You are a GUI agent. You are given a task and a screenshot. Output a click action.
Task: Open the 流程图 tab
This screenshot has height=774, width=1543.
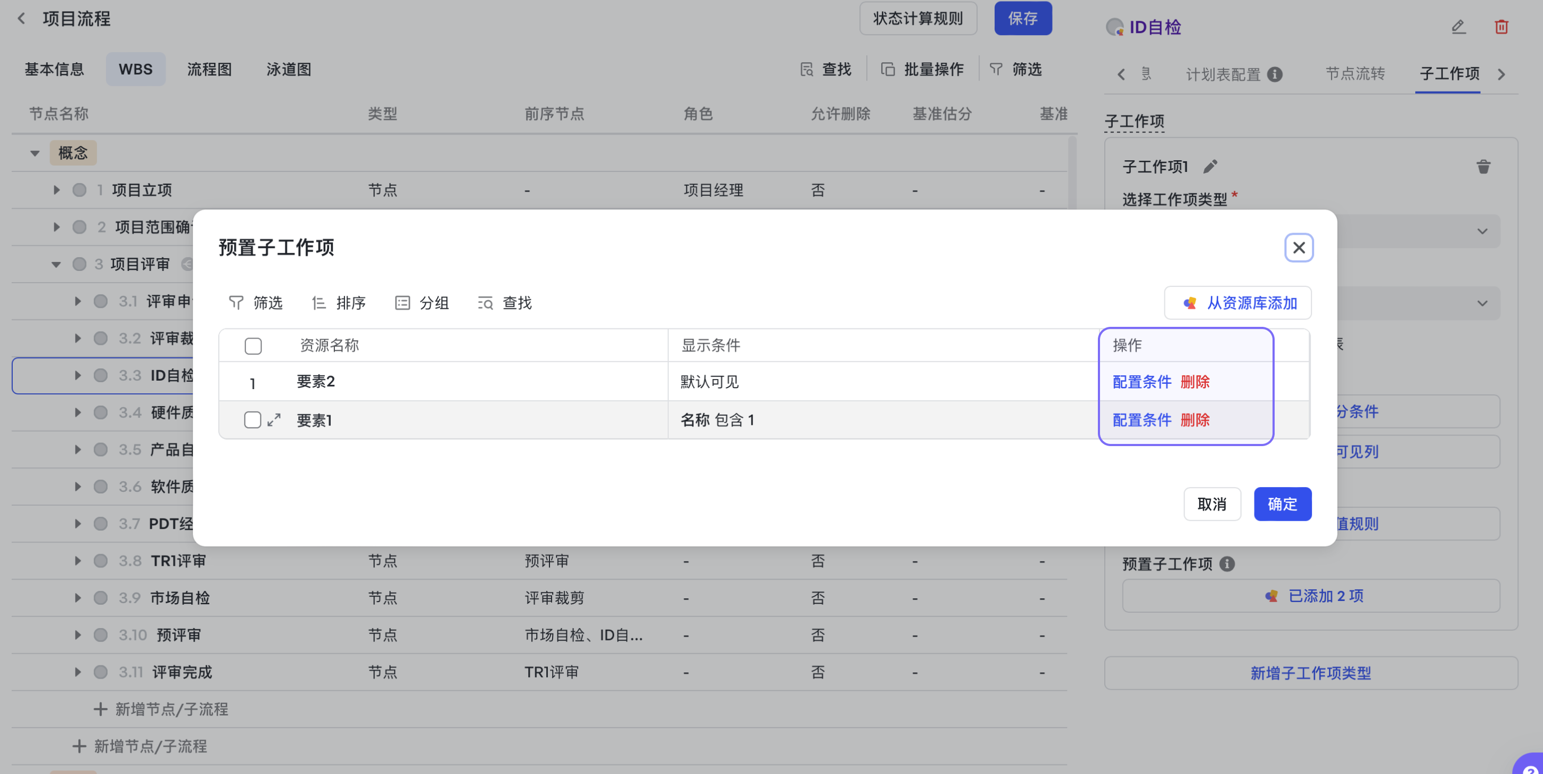210,70
